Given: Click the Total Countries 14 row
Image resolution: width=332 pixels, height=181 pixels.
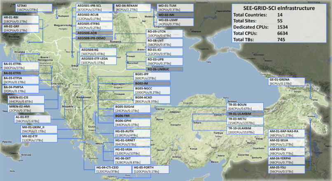Looking at the screenshot, I should click(258, 15).
